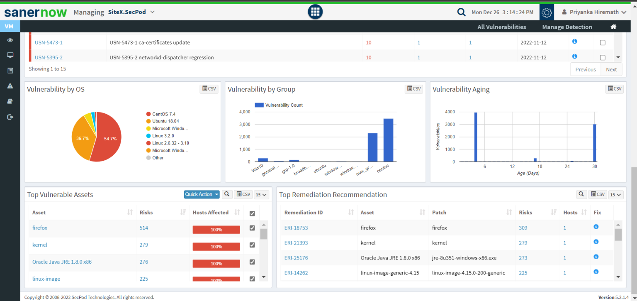Open the alerts warning-triangle icon in the sidebar

(10, 86)
